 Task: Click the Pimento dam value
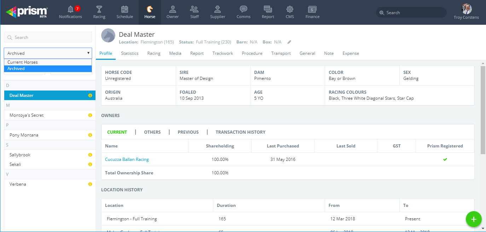(262, 79)
